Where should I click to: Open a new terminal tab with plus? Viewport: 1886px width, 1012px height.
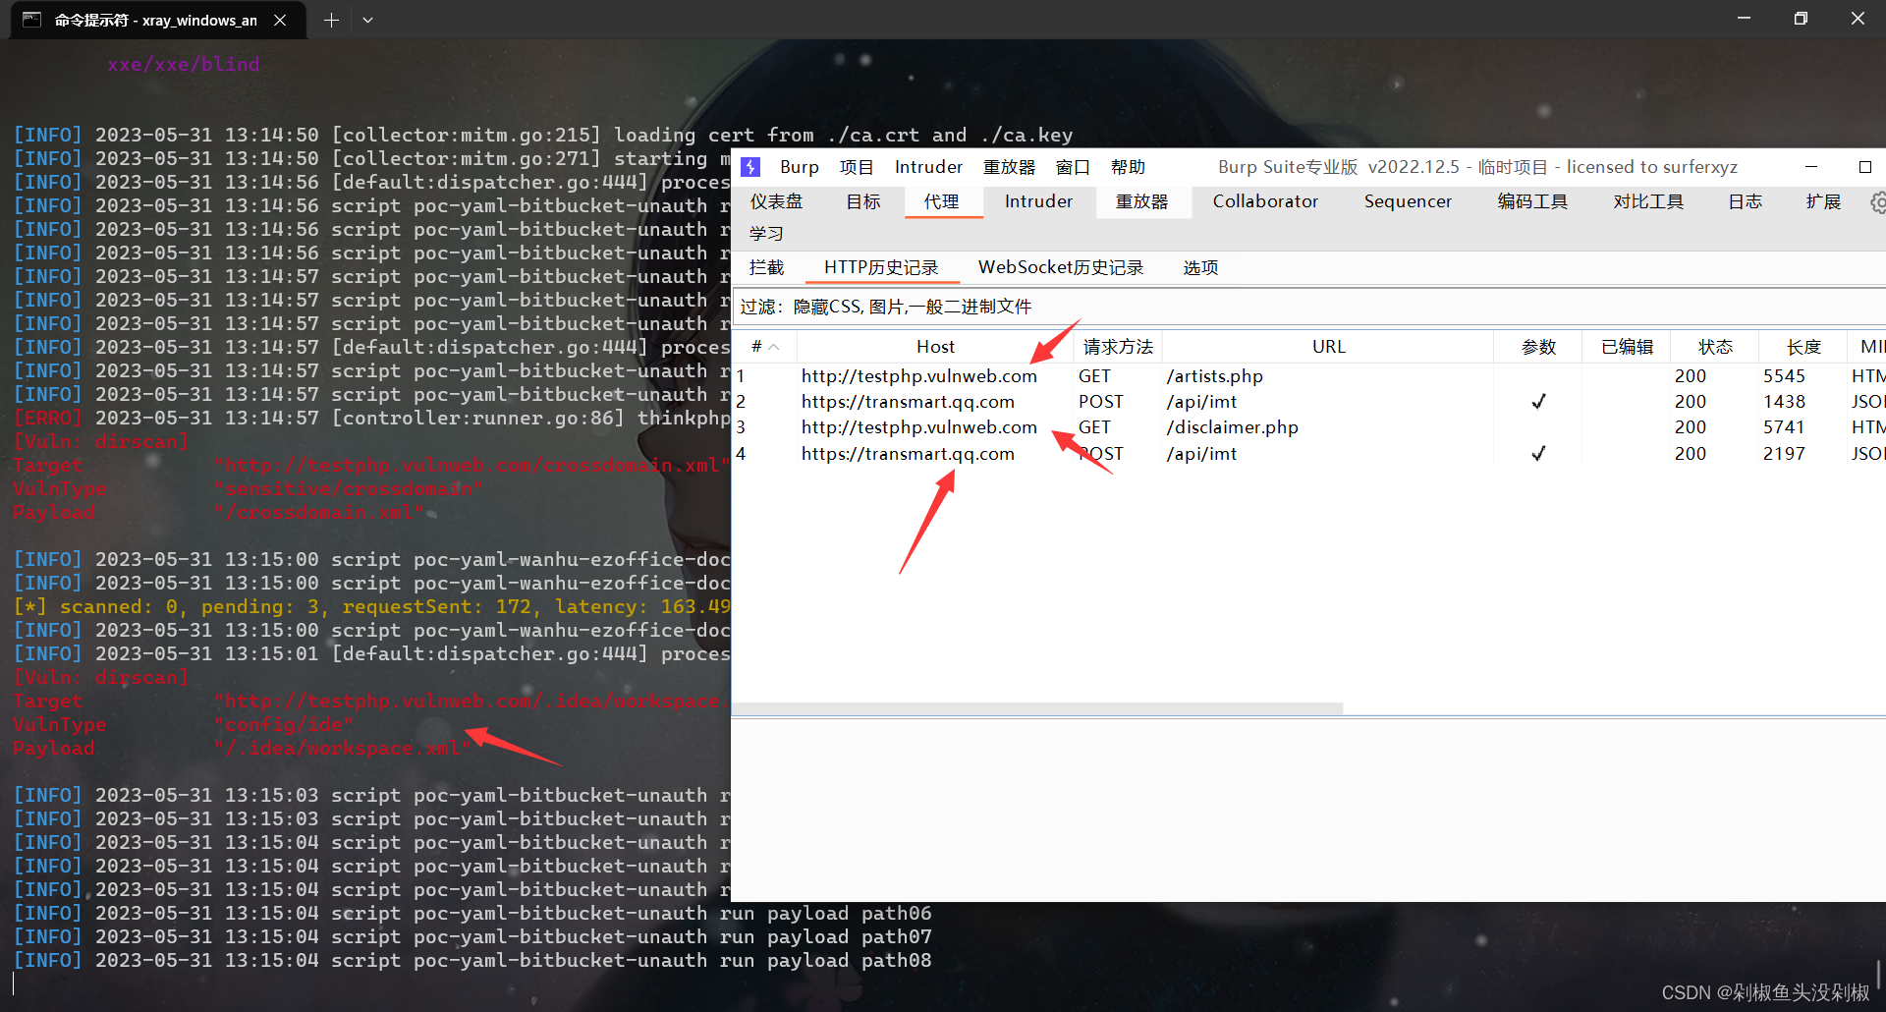(x=331, y=20)
